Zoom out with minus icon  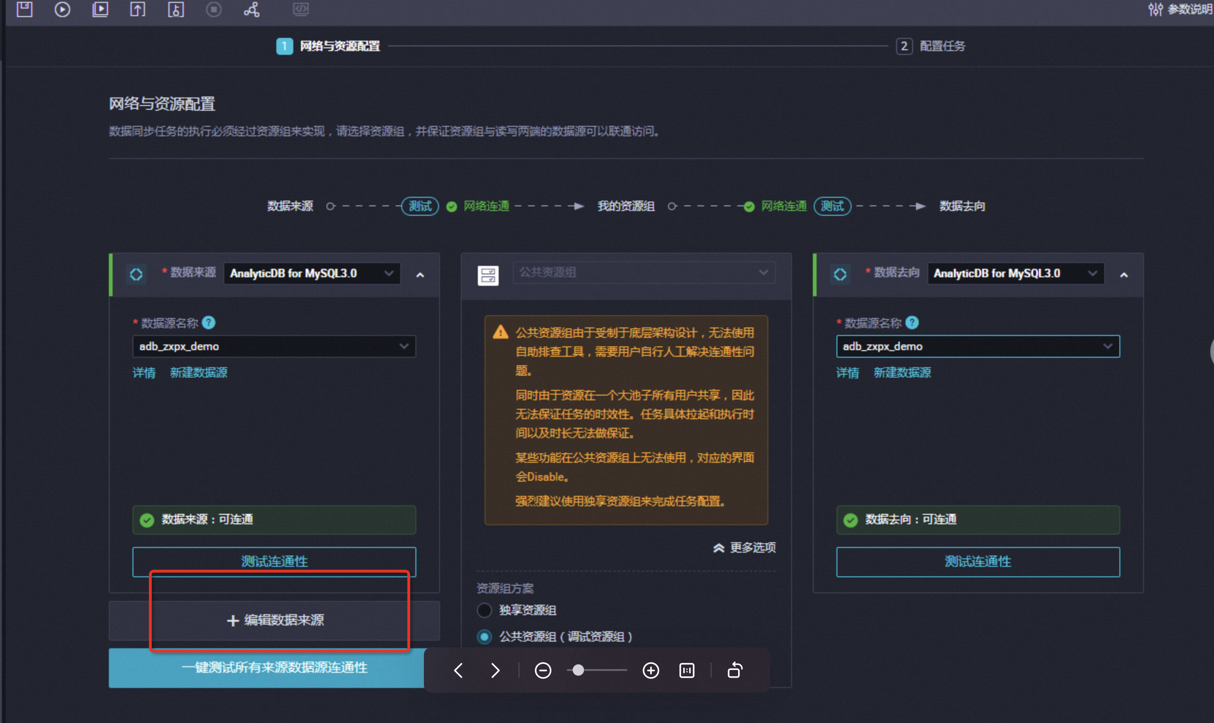point(543,670)
